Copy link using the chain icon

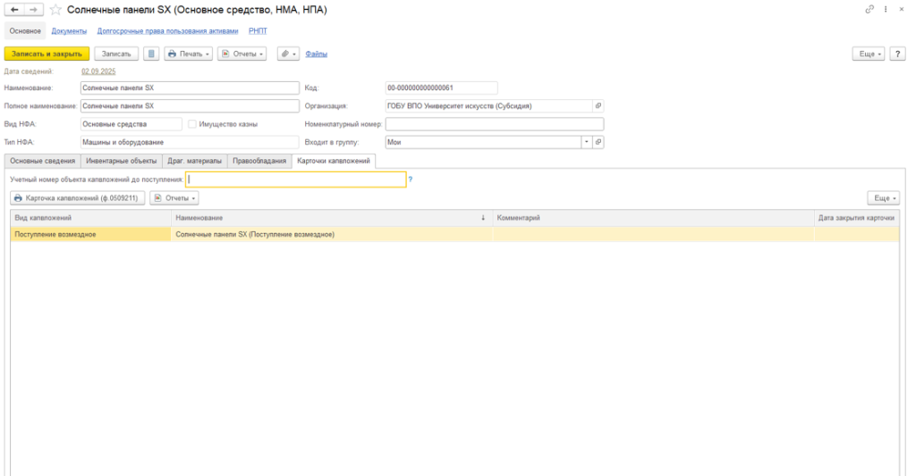point(869,9)
